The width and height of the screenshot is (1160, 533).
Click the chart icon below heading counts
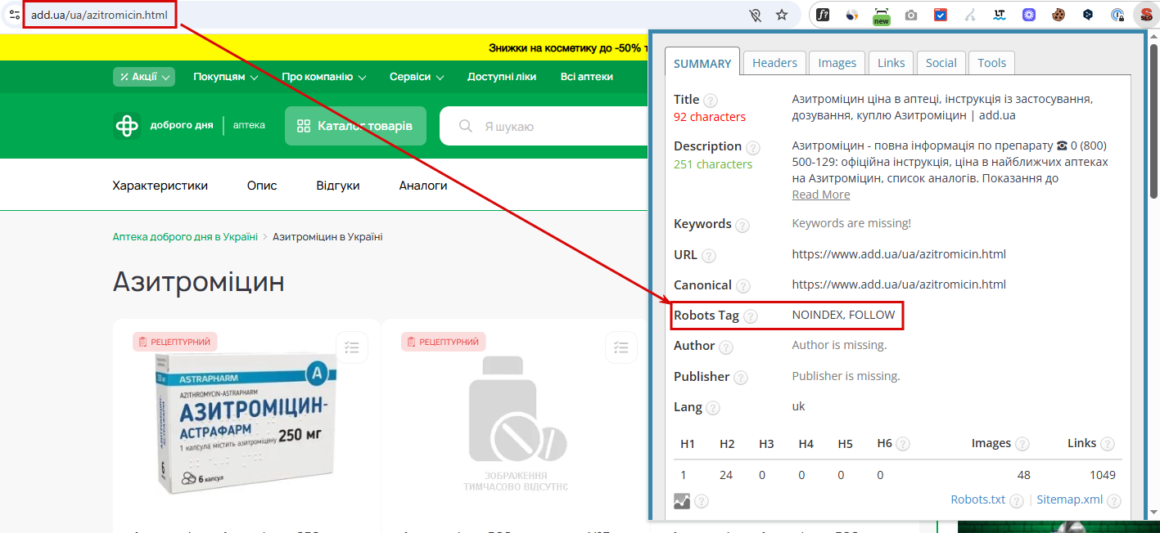tap(682, 501)
